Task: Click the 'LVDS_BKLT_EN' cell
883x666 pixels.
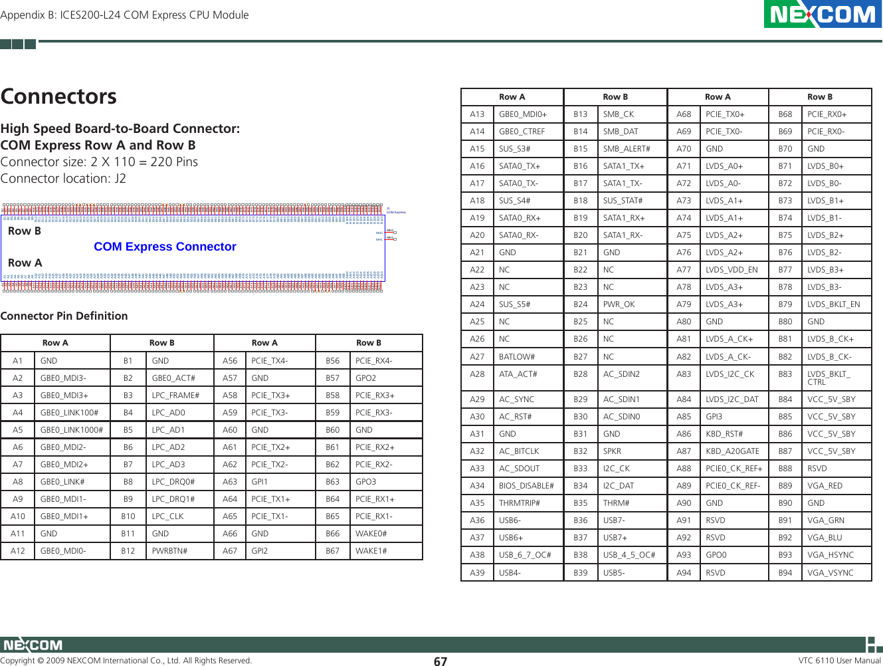Action: pos(836,304)
